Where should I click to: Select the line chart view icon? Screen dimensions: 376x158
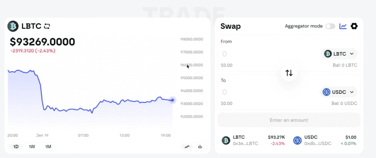click(x=187, y=147)
